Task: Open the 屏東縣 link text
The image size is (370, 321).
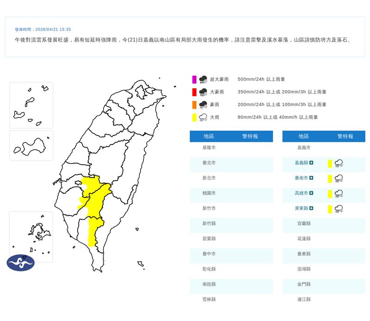Action: pyautogui.click(x=301, y=209)
